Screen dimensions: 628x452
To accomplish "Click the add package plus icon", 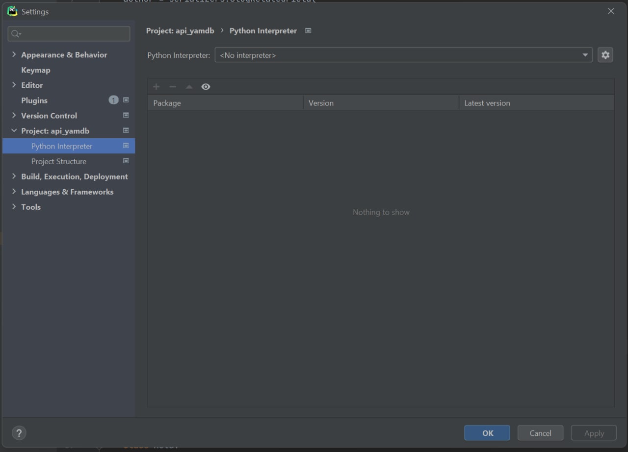I will (157, 87).
